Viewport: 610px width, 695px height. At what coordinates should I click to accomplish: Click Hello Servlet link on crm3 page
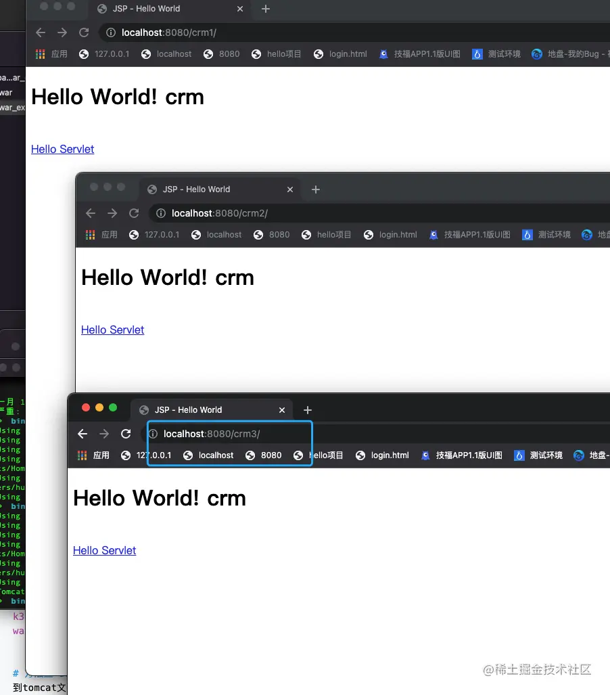(105, 550)
